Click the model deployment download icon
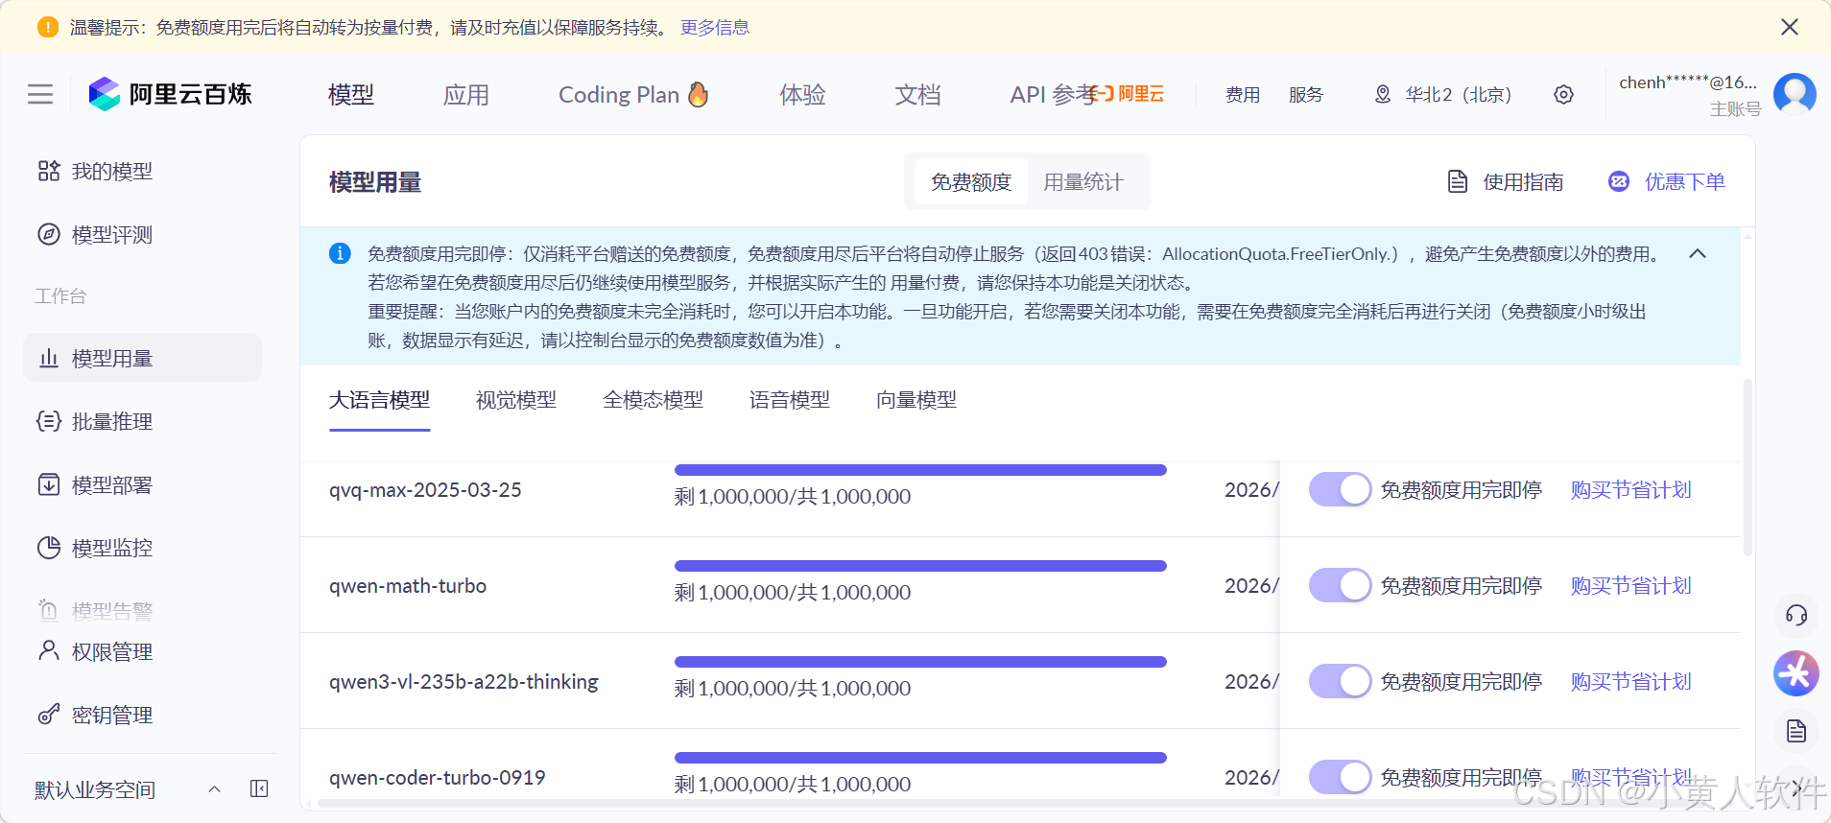1831x823 pixels. 49,484
